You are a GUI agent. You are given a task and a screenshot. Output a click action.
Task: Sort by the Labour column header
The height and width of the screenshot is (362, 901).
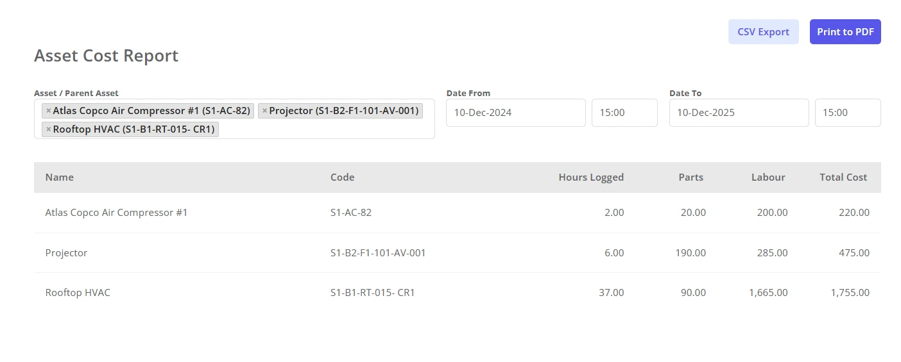(x=768, y=177)
